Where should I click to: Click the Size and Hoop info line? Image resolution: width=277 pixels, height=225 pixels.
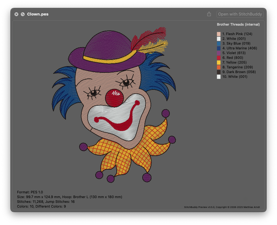pos(69,197)
